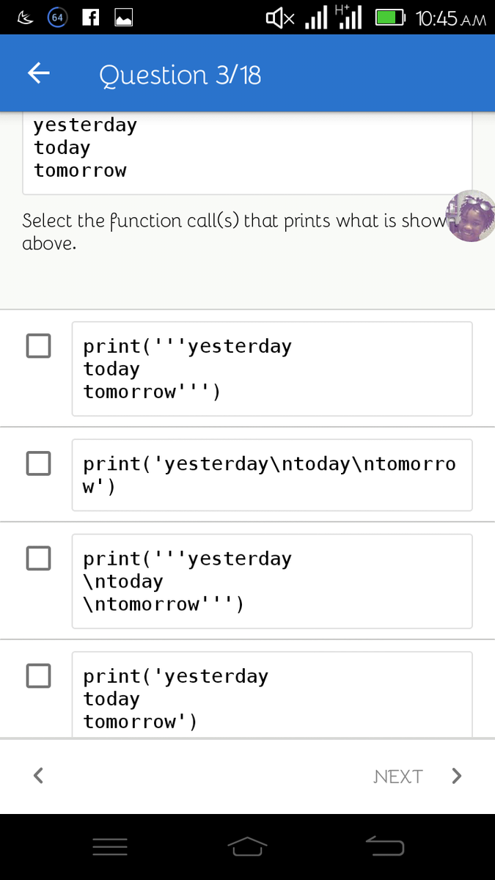Check the triple-quoted multiline print option
Screen dimensions: 495x880
point(38,345)
